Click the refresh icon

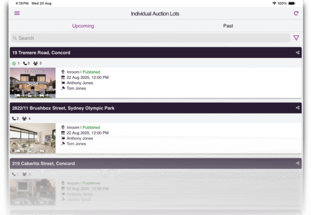[296, 13]
